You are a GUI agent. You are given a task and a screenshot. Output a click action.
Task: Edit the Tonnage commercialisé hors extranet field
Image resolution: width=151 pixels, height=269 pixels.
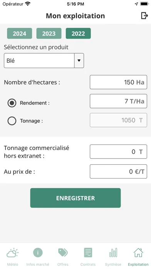click(x=118, y=152)
